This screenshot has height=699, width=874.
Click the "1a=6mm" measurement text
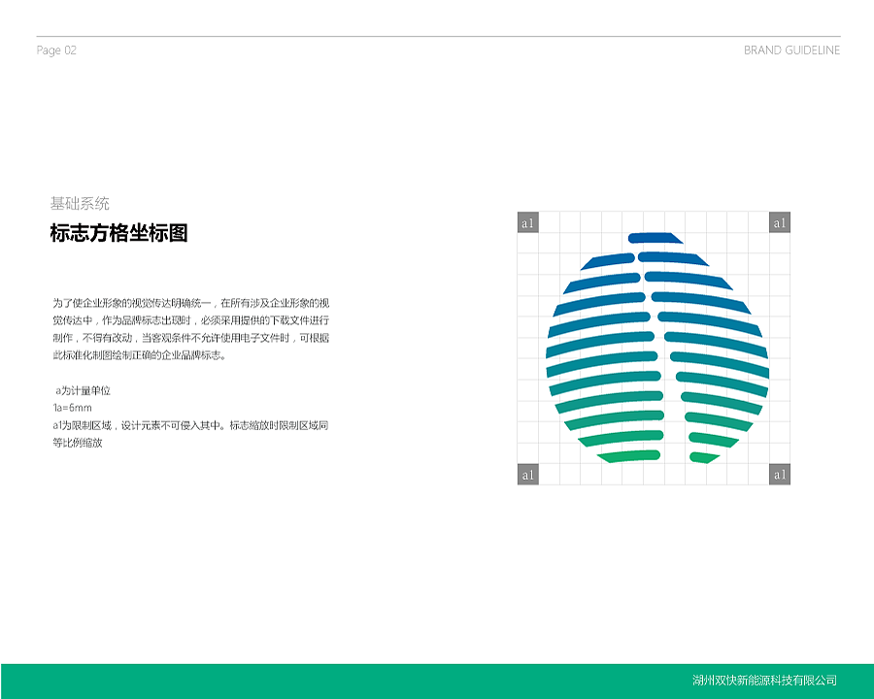tap(73, 408)
